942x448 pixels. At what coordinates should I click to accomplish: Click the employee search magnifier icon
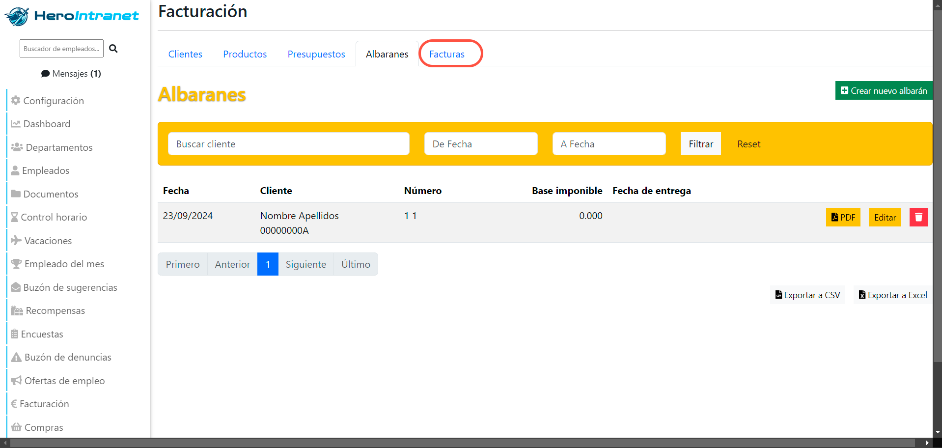click(x=113, y=49)
